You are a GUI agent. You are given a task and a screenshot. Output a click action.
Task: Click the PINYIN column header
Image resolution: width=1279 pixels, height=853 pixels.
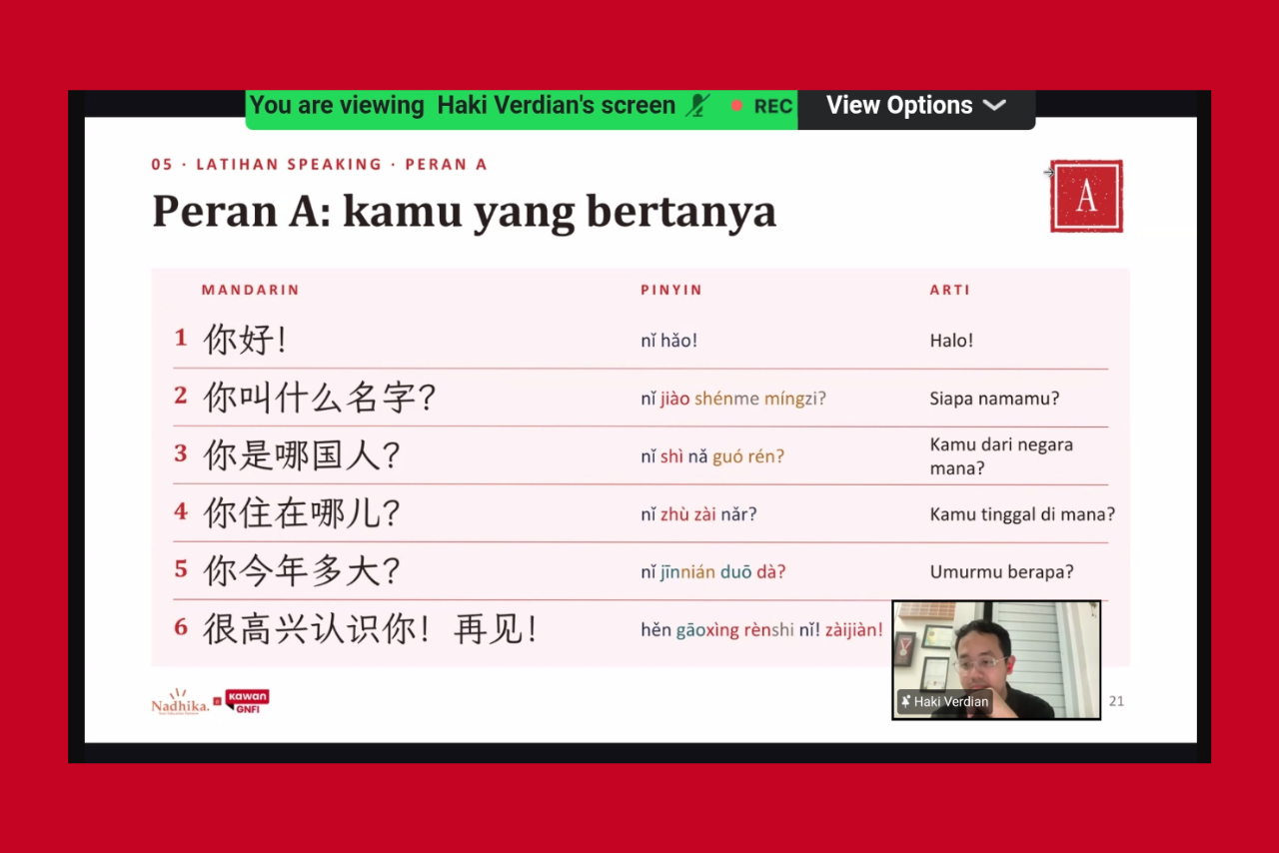point(671,290)
